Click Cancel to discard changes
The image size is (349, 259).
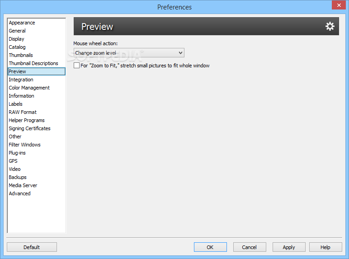pyautogui.click(x=250, y=247)
